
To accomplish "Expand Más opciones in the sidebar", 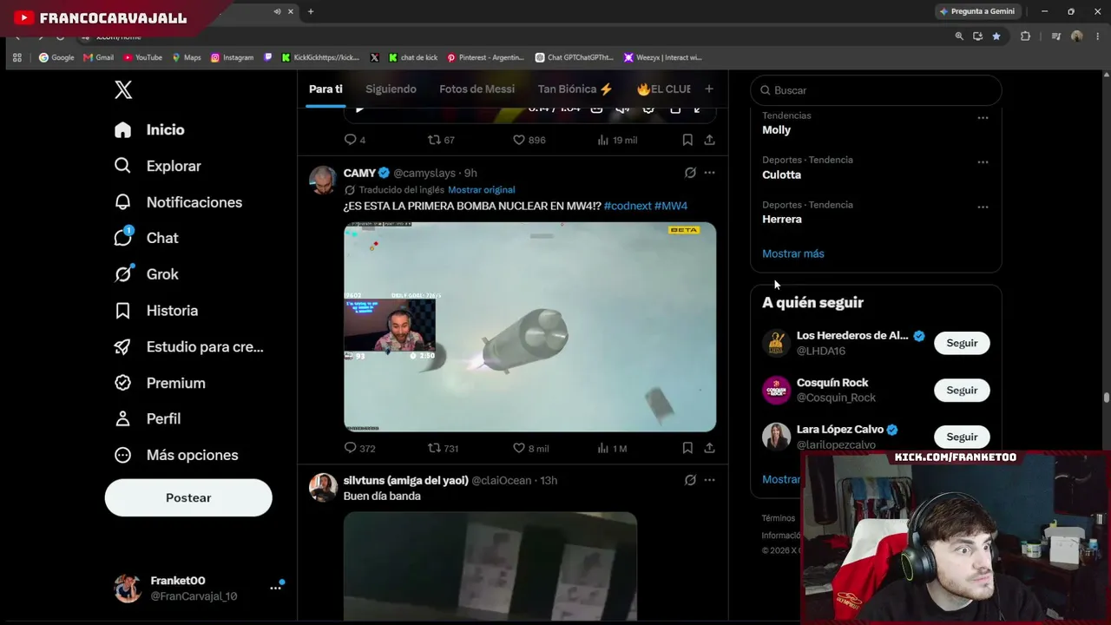I will point(176,455).
